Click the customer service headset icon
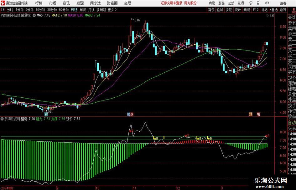296x190 pixels. tap(251, 3)
